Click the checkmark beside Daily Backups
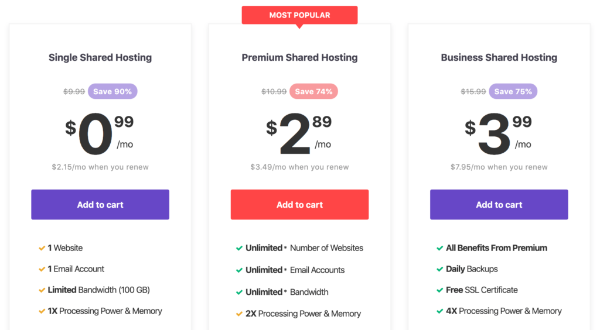600x330 pixels. click(439, 269)
